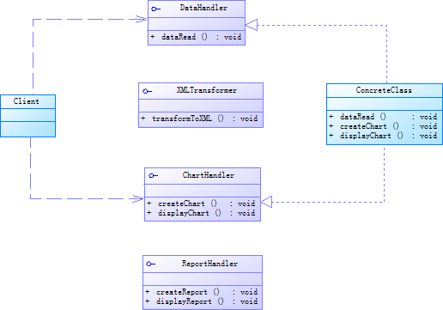Click displayChart() operation in ConcreteClass
This screenshot has height=310, width=443.
pos(383,136)
